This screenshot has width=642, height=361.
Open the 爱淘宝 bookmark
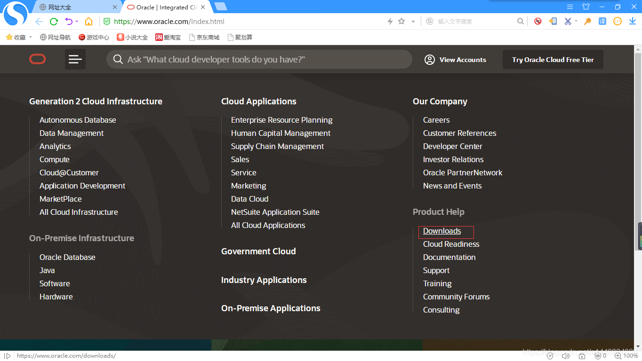pyautogui.click(x=168, y=37)
